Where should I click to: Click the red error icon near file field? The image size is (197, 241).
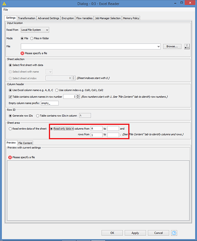(22, 54)
